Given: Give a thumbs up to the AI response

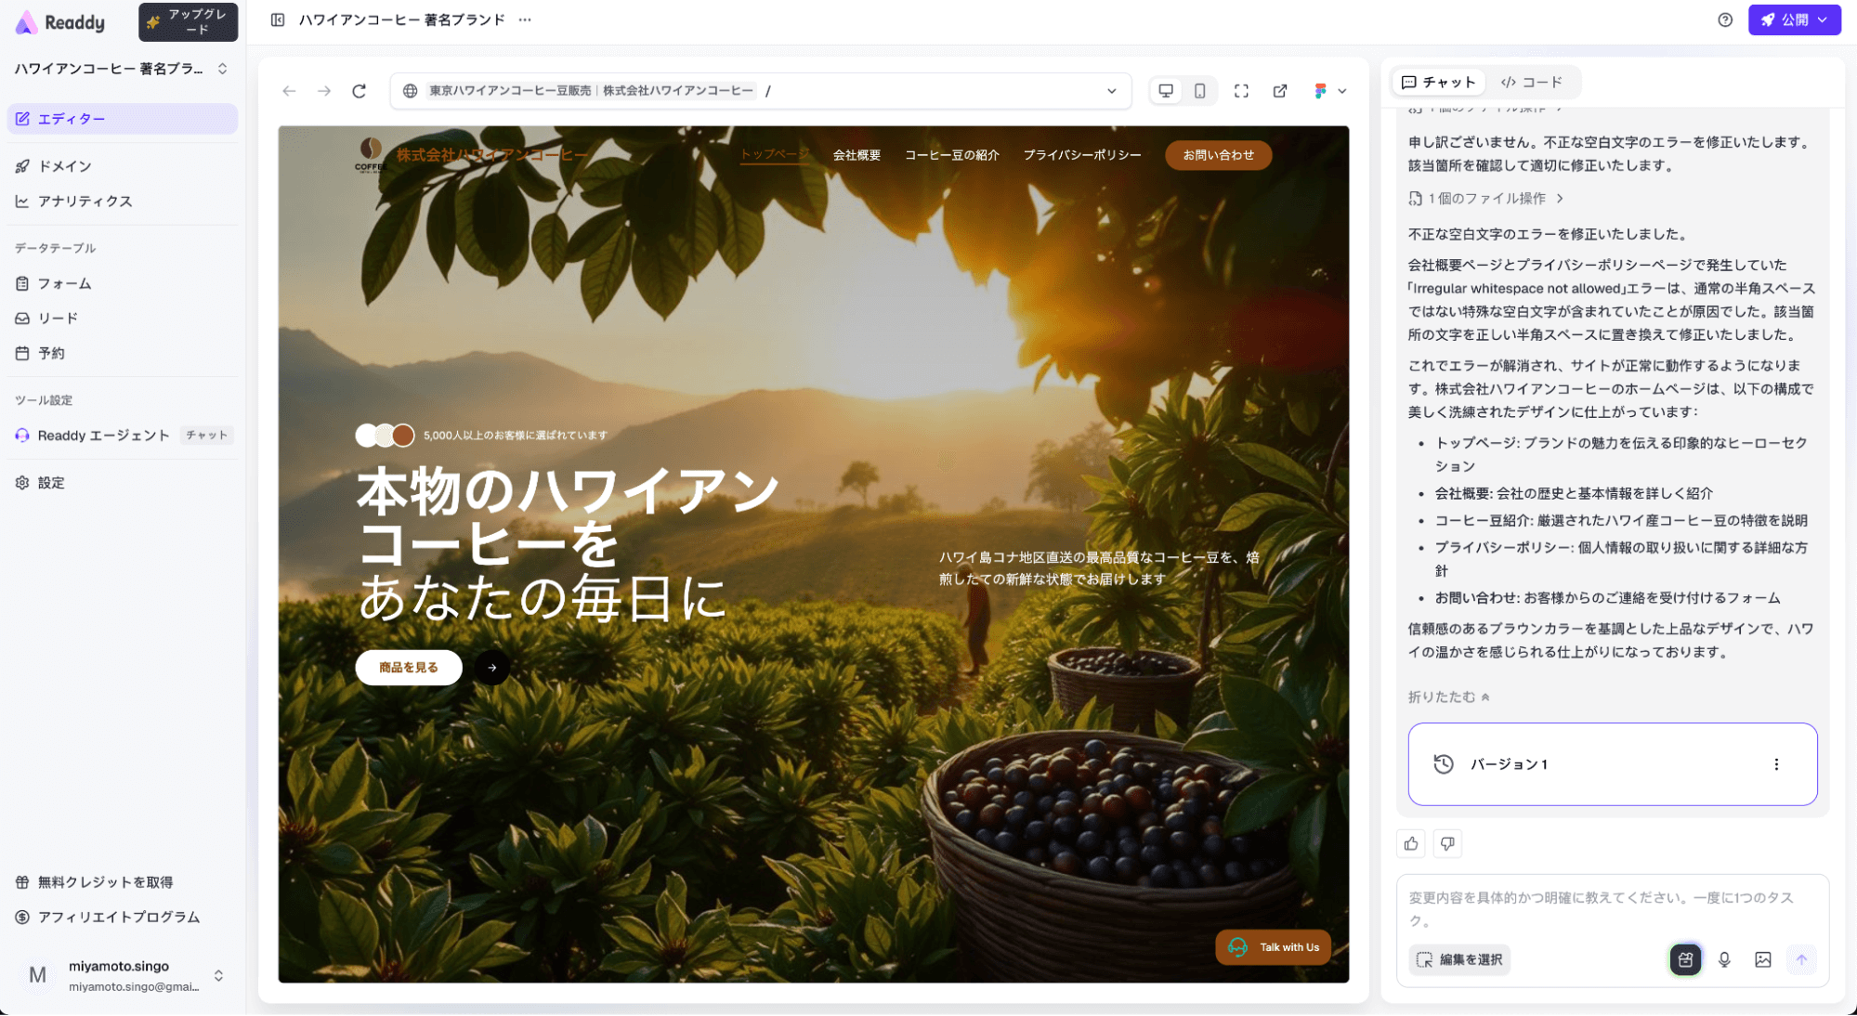Looking at the screenshot, I should 1410,843.
